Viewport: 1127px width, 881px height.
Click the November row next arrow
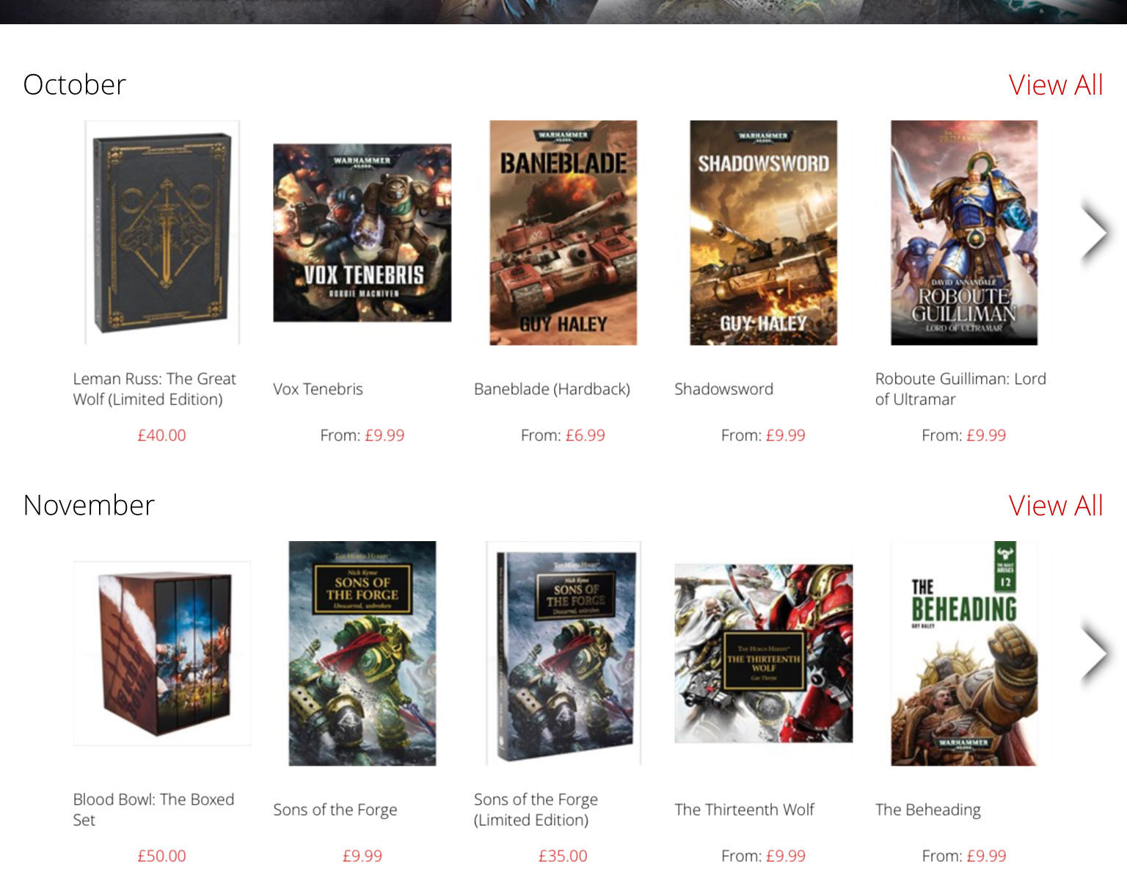pos(1095,653)
